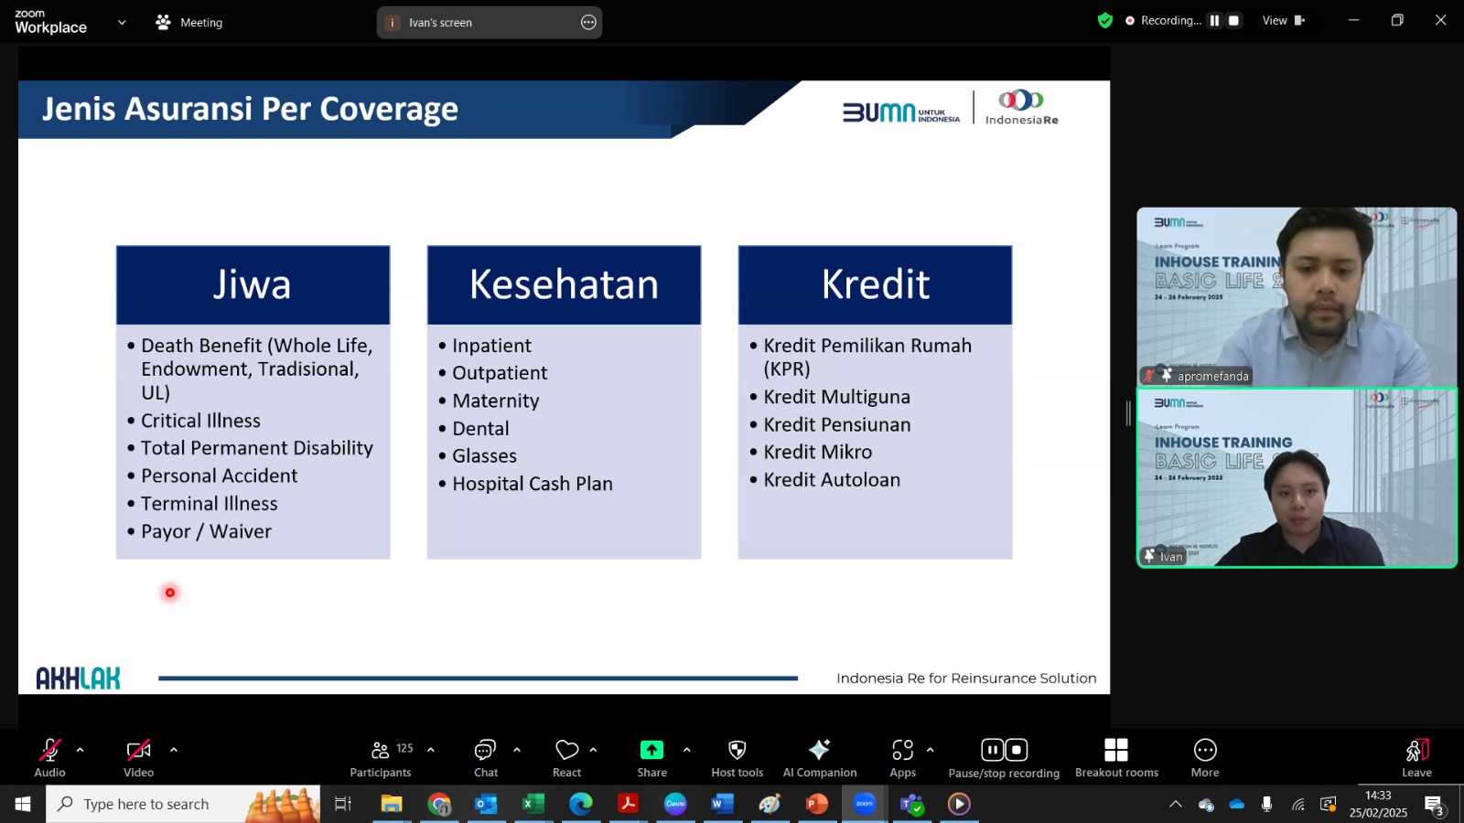Screen dimensions: 1464x823
Task: Click the encryption shield icon in the title bar
Action: (1105, 20)
